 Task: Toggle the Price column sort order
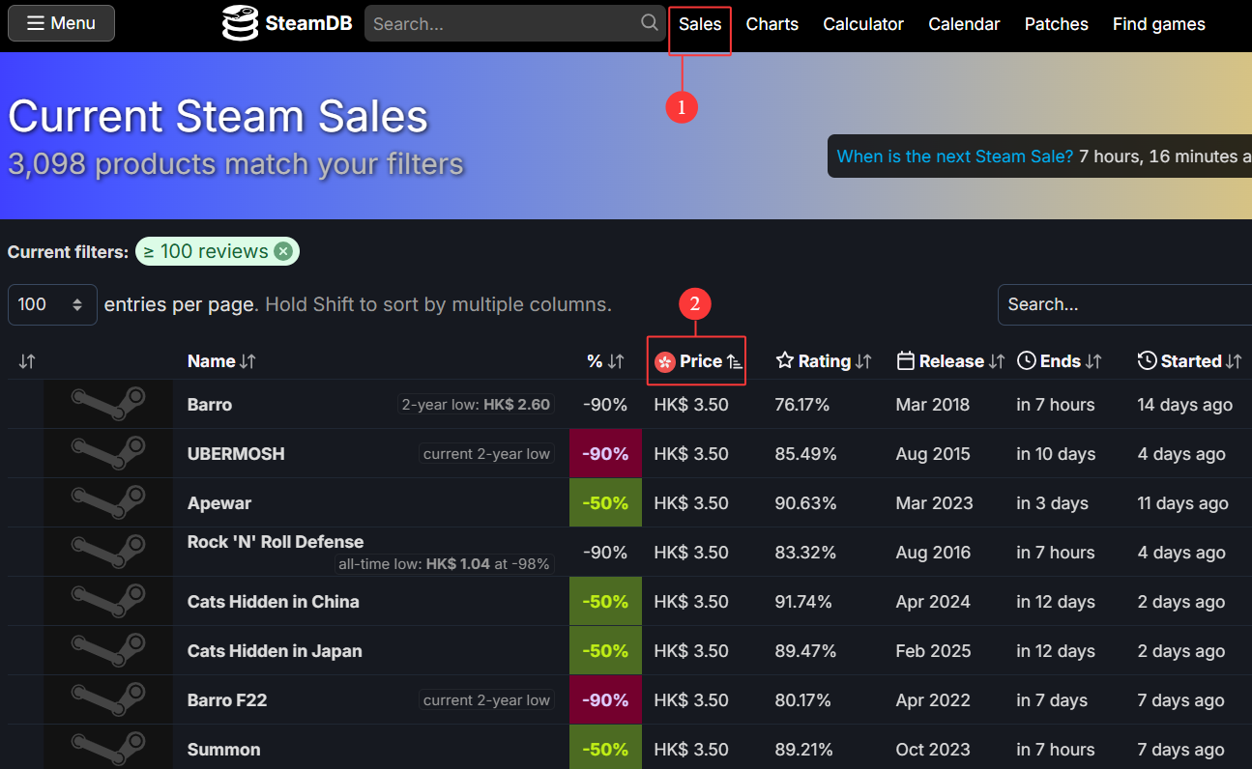735,361
